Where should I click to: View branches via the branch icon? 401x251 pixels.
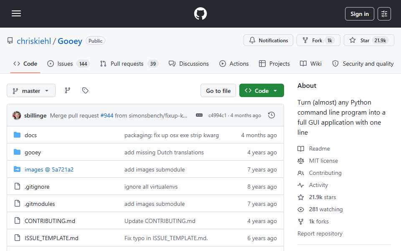coord(68,90)
